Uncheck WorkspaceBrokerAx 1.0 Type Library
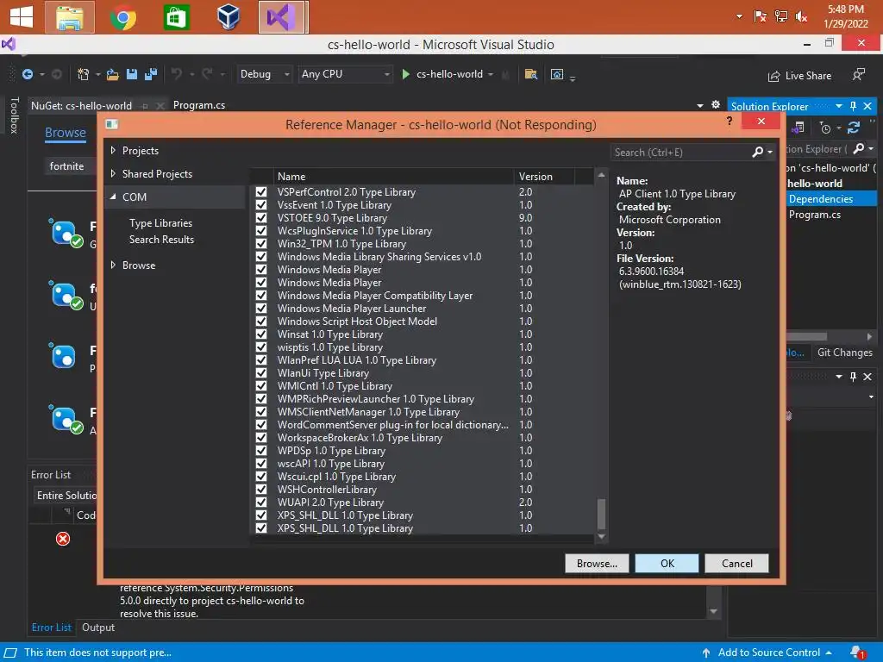Screen dimensions: 883x662 261,438
